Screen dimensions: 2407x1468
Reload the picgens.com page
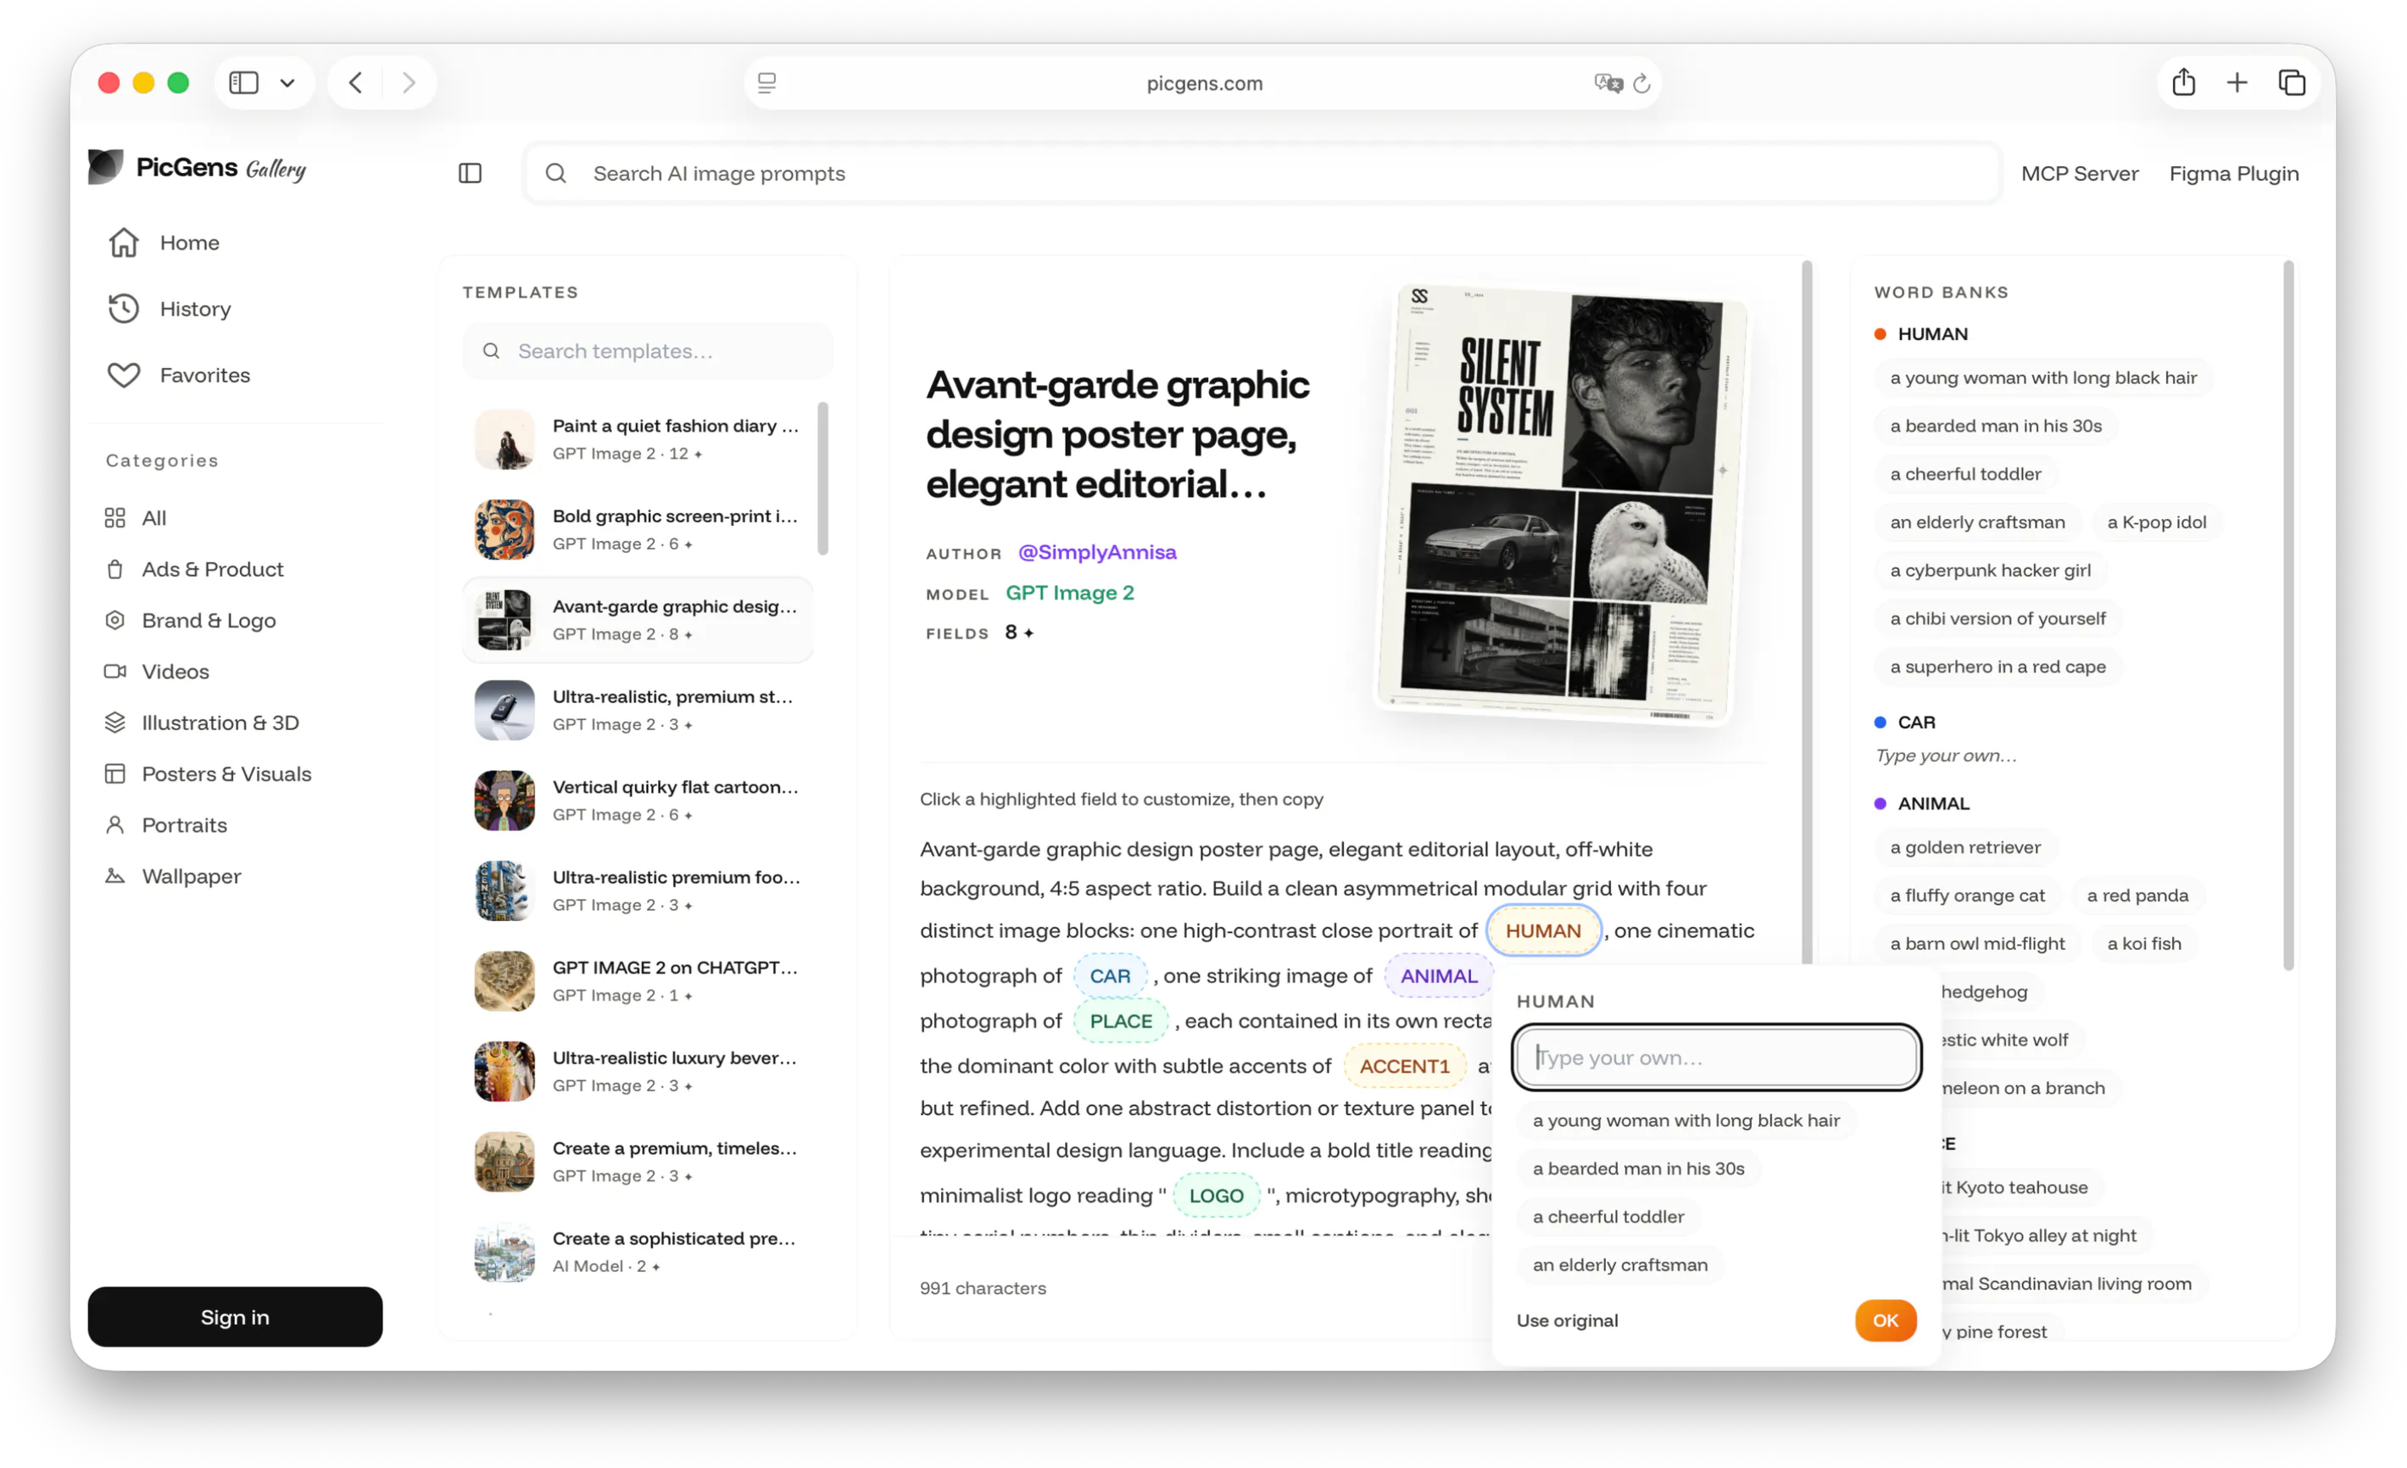tap(1642, 83)
